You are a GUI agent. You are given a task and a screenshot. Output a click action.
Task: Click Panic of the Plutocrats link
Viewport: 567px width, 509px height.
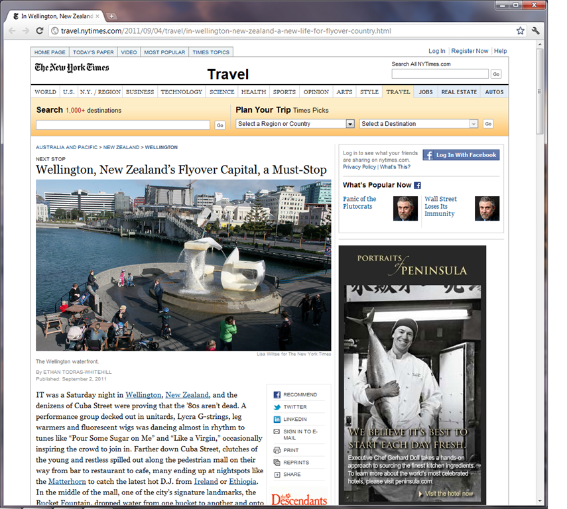pyautogui.click(x=359, y=202)
